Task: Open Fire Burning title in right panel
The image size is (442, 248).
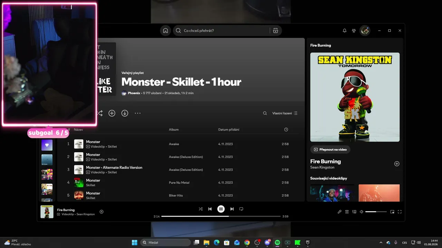Action: [326, 161]
